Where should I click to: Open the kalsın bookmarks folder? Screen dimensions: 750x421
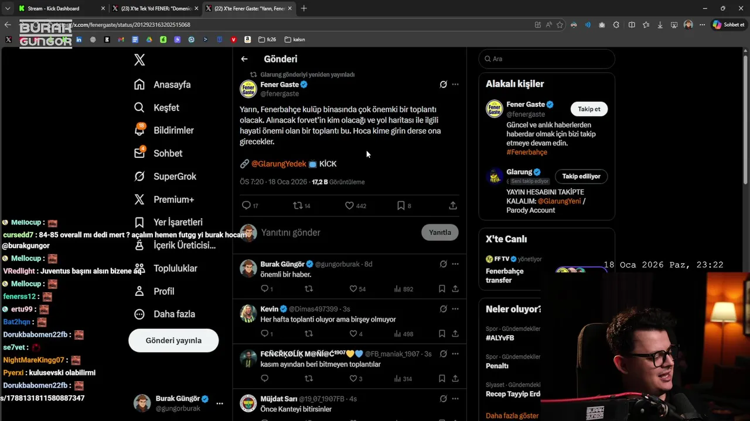(295, 39)
